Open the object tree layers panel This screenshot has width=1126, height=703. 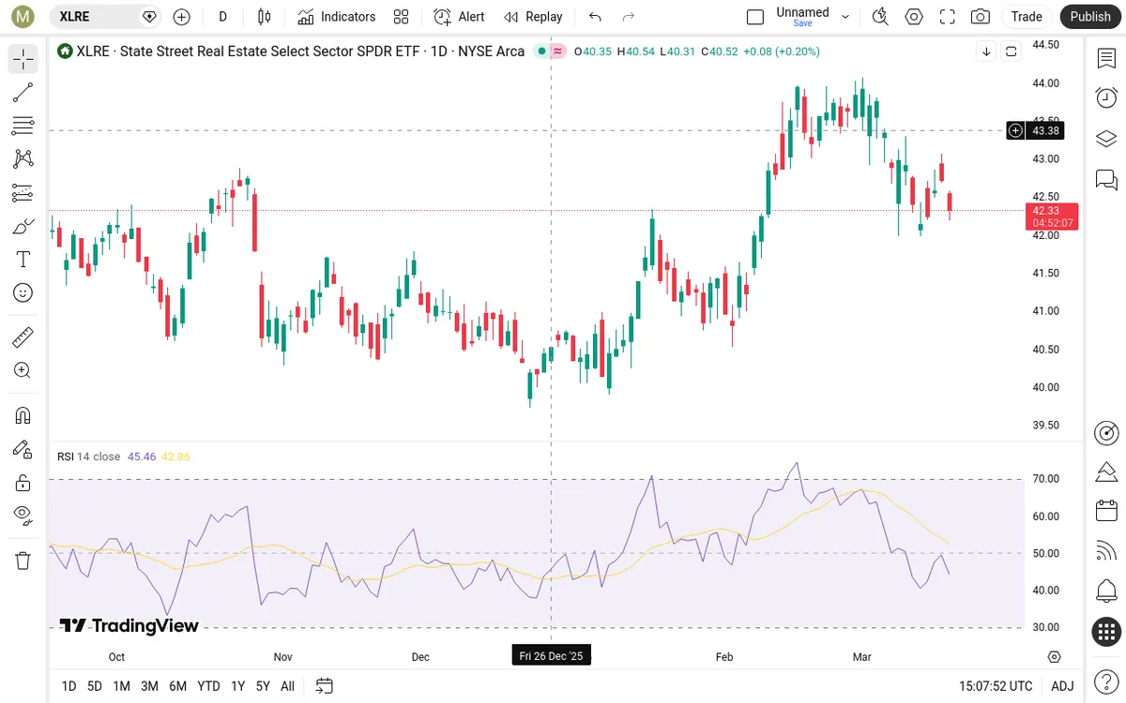click(1106, 139)
